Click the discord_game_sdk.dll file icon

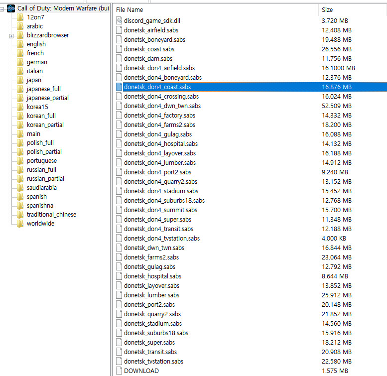tap(119, 20)
